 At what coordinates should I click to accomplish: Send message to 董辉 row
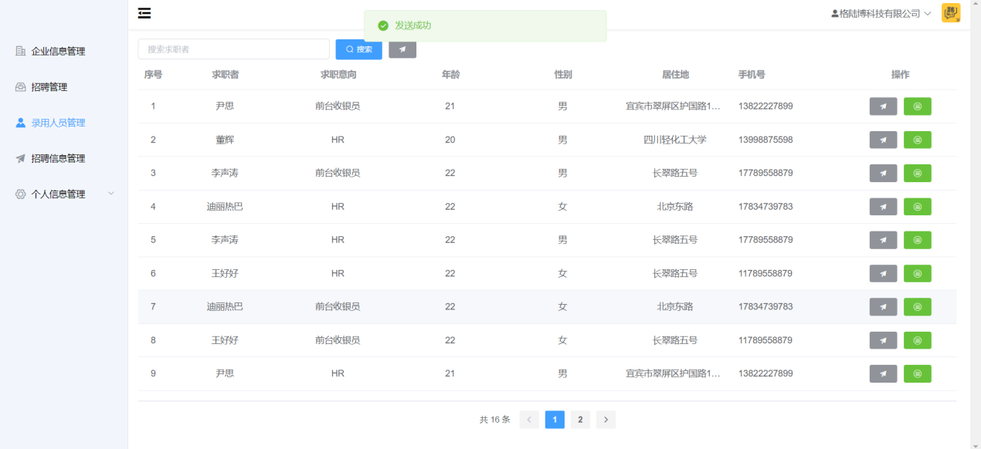coord(883,140)
